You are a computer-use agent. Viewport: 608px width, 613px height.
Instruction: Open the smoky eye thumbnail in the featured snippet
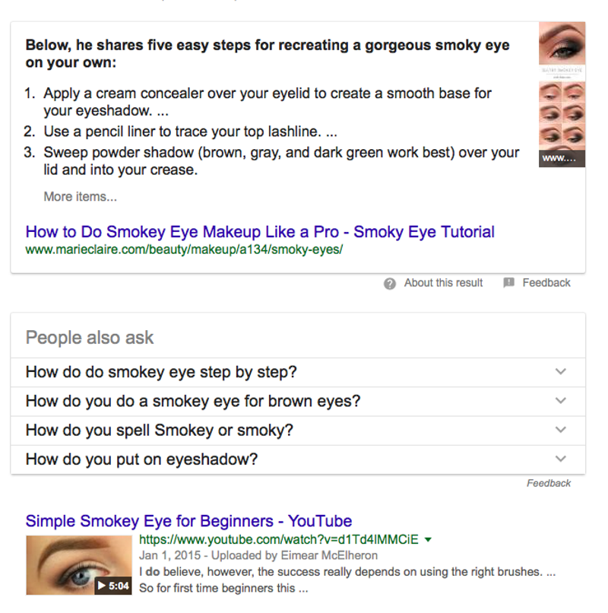[562, 94]
